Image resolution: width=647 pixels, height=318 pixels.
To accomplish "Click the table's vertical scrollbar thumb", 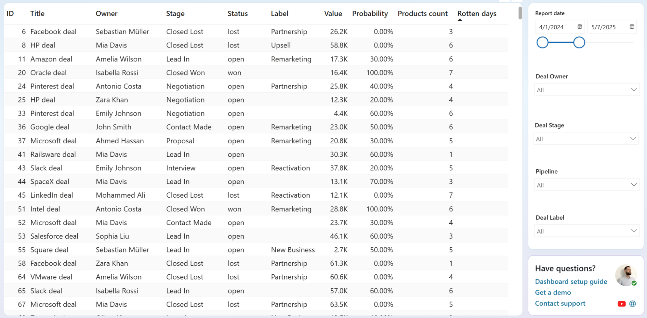I will (520, 13).
